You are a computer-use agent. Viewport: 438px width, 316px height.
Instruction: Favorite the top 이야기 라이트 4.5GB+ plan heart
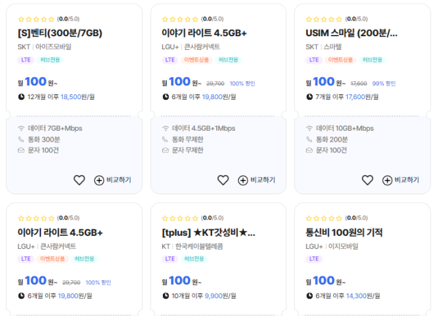pos(223,180)
